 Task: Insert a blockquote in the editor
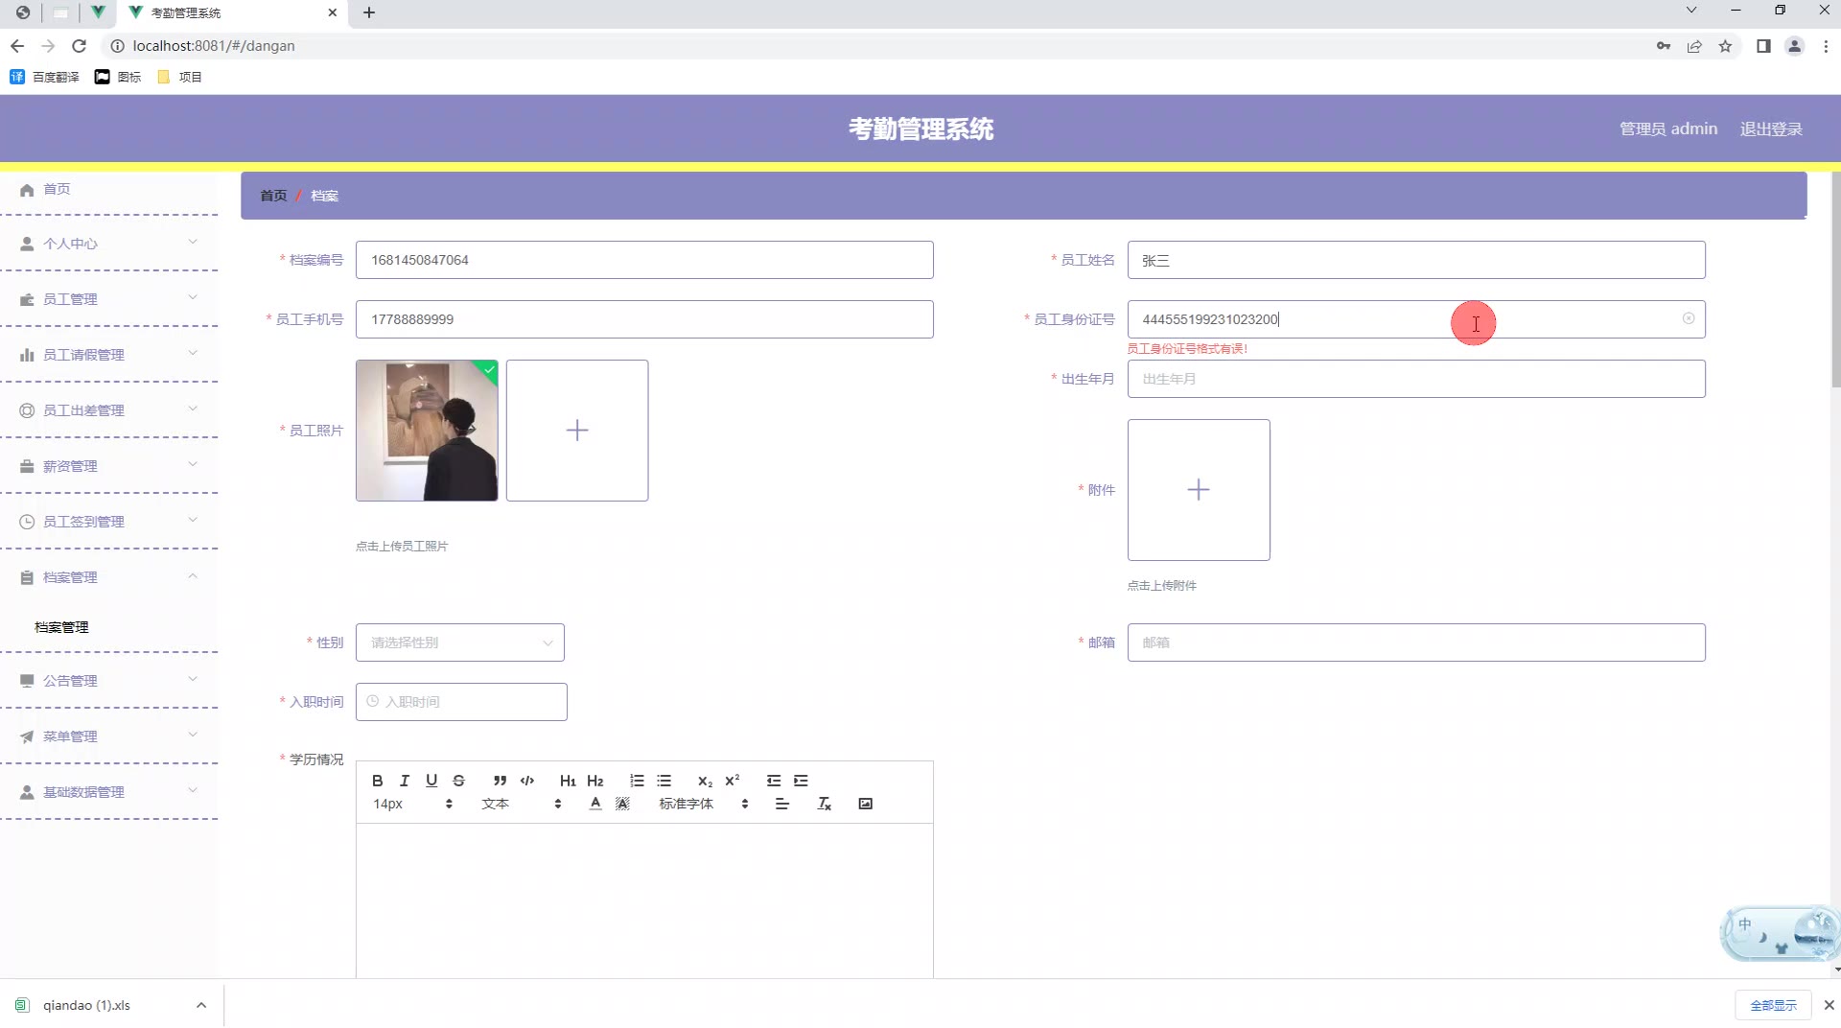pos(500,781)
